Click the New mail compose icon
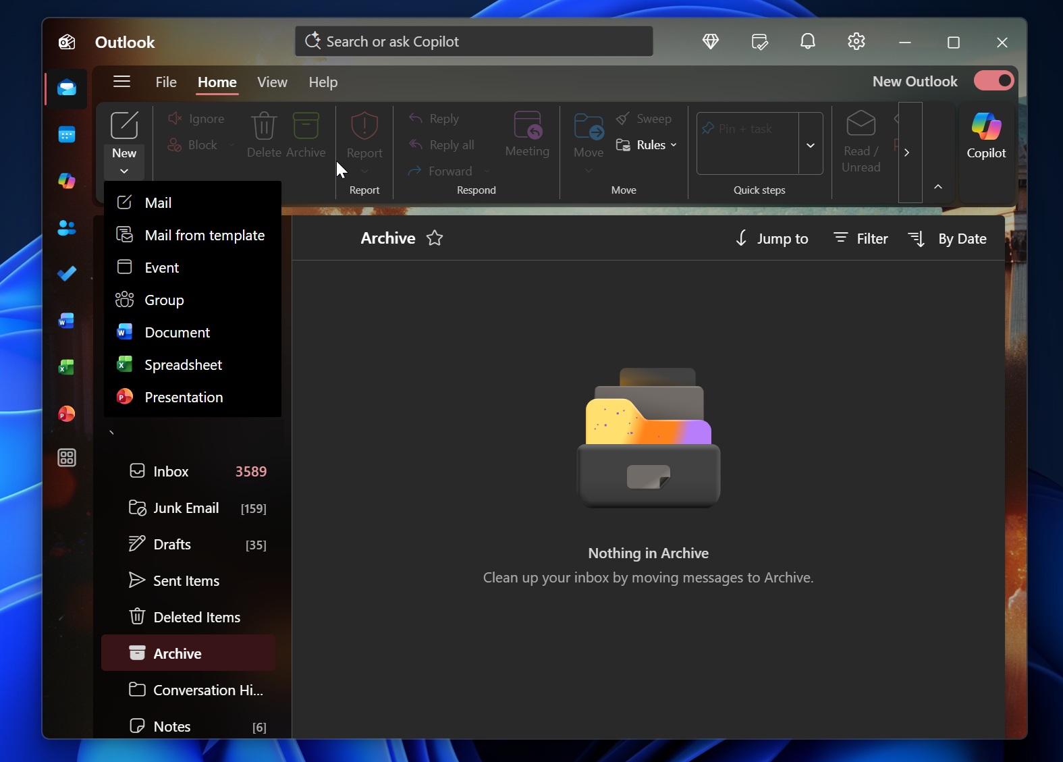This screenshot has height=762, width=1063. pos(124,126)
